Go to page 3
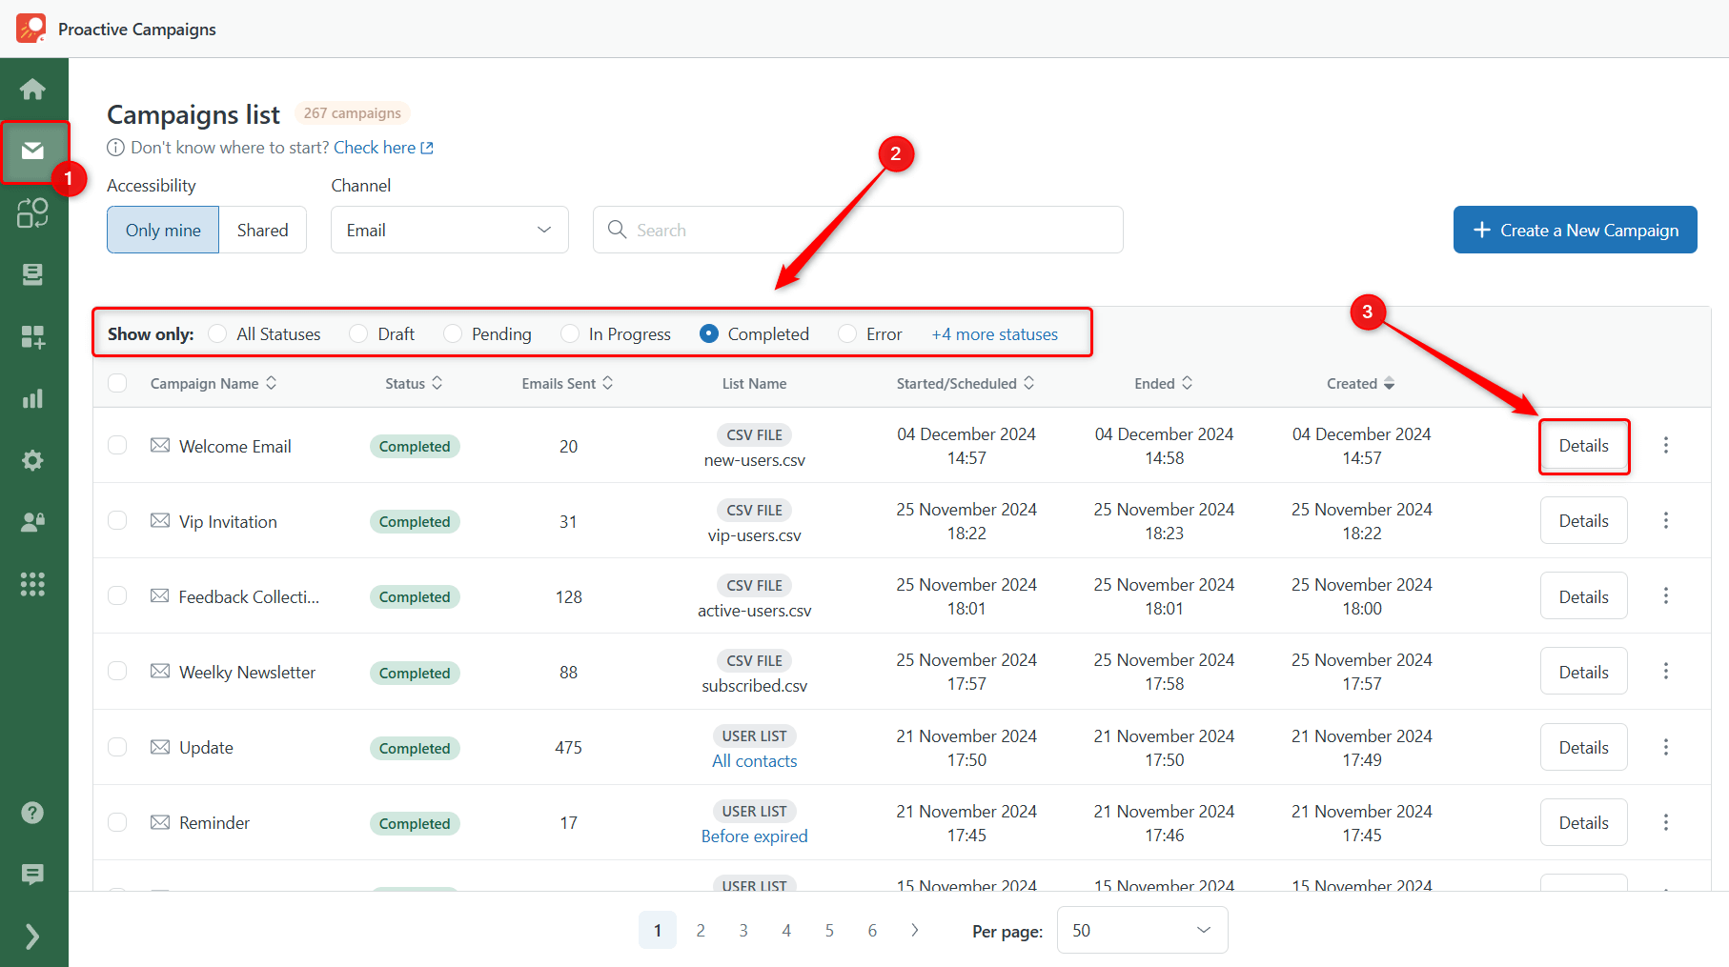The image size is (1729, 967). (x=743, y=930)
